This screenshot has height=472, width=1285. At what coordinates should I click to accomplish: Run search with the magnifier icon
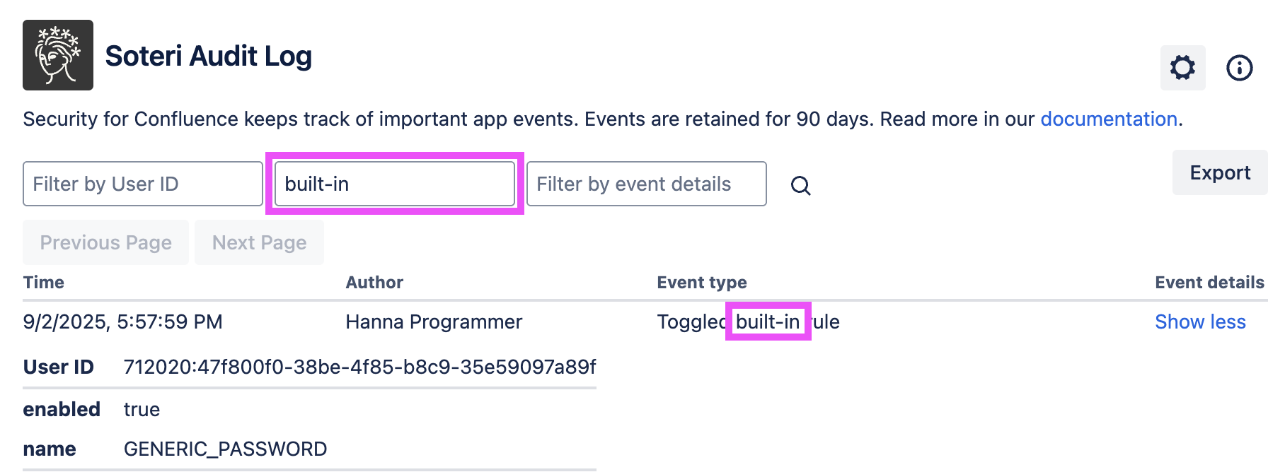(800, 185)
